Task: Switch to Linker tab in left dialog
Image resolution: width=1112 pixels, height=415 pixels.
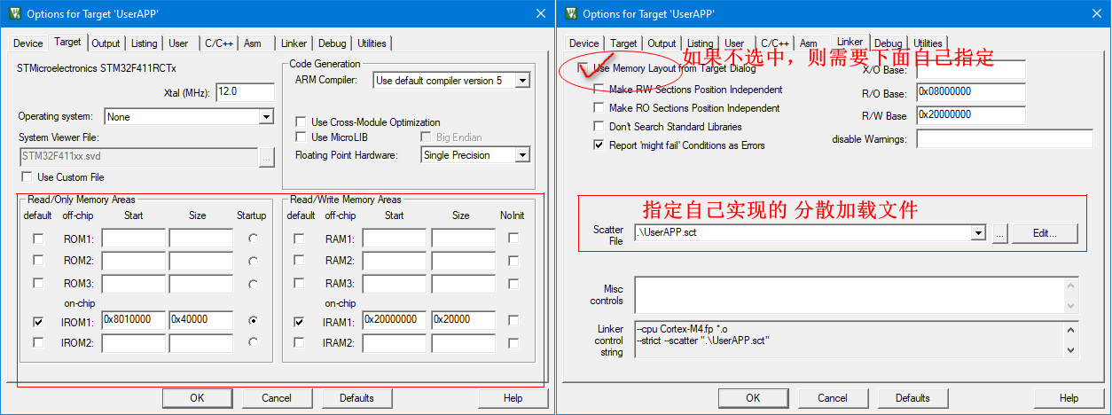Action: (x=294, y=43)
